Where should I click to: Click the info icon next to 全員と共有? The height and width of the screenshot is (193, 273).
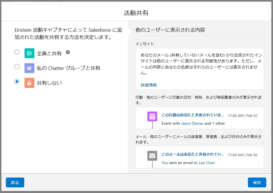tap(68, 52)
